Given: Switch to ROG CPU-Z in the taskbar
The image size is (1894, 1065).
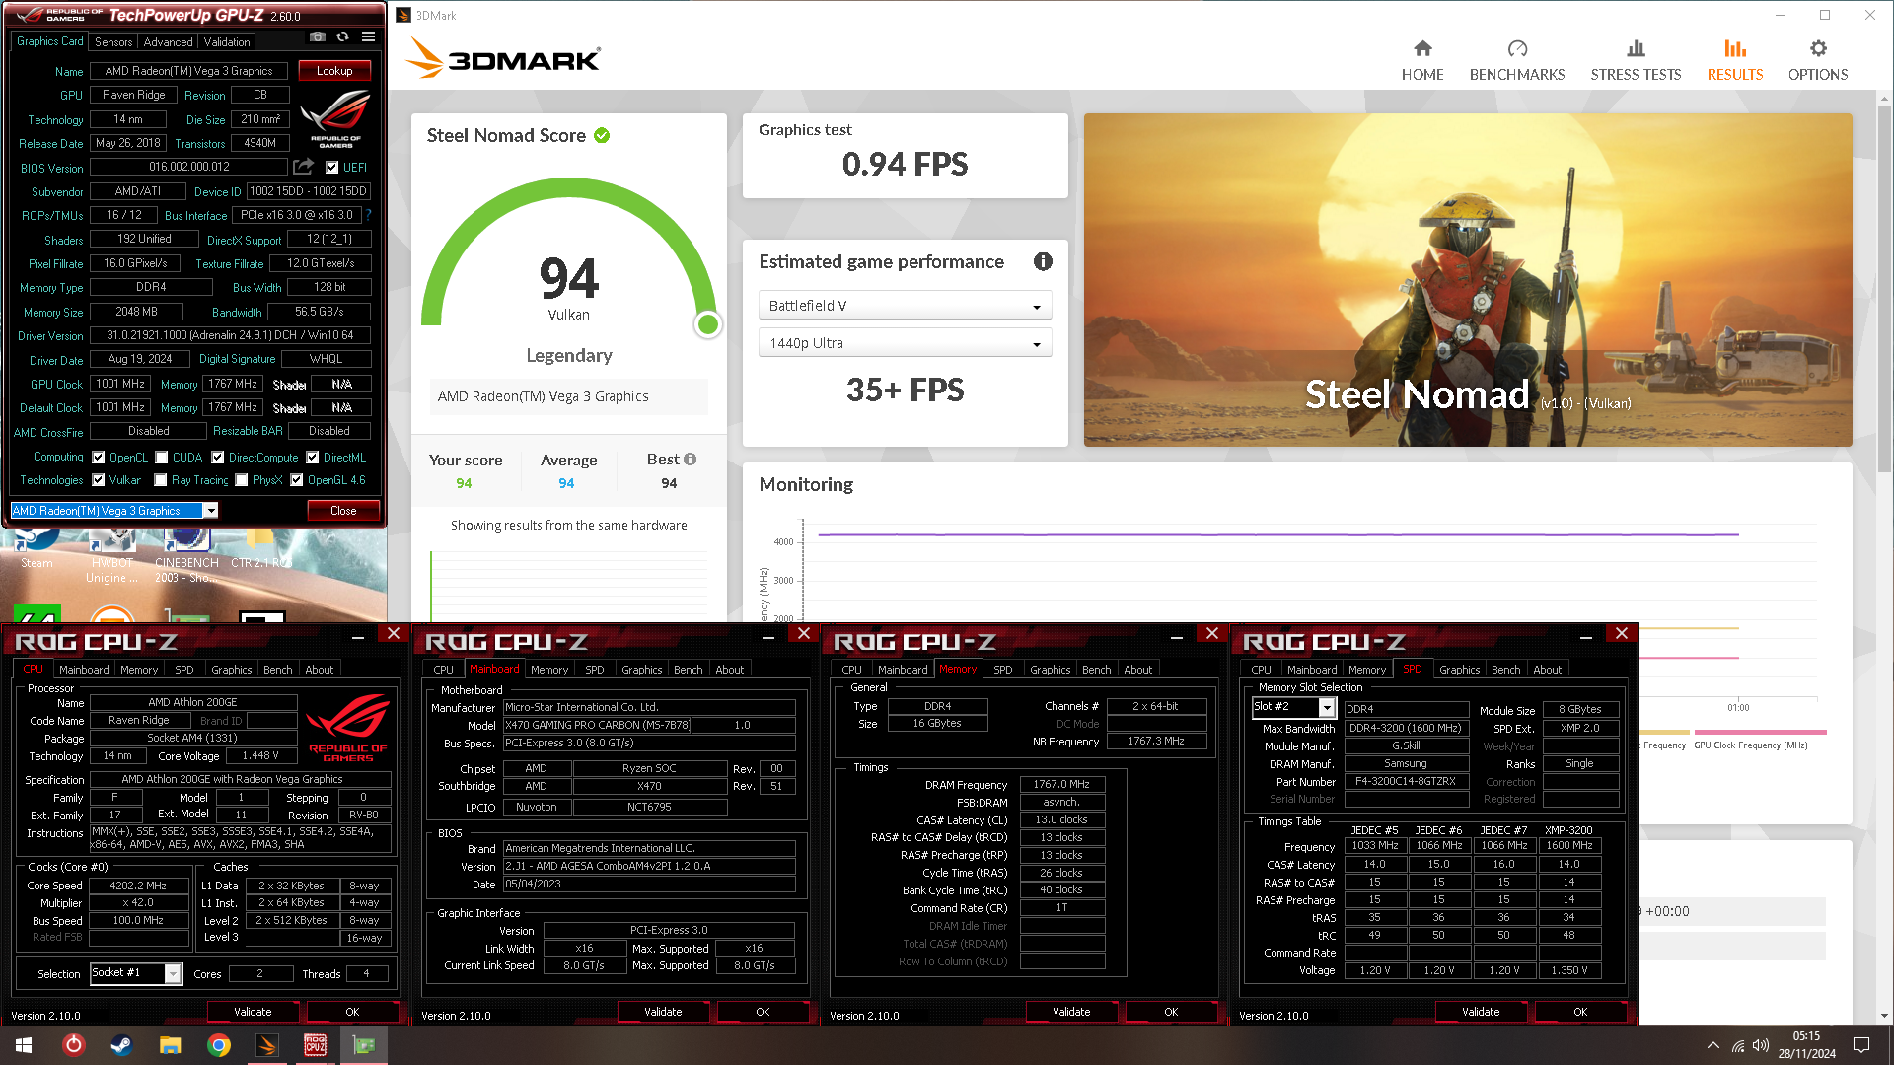Looking at the screenshot, I should tap(315, 1045).
